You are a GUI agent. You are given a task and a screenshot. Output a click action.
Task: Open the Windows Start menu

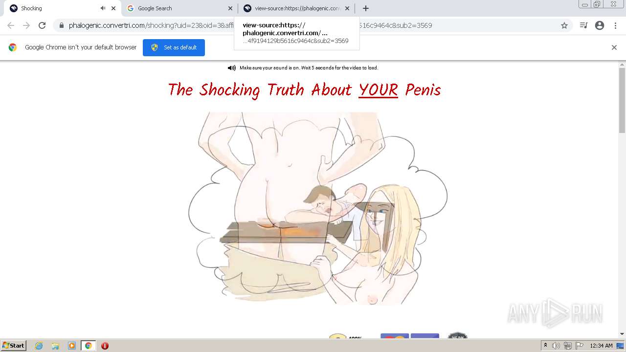coord(14,346)
